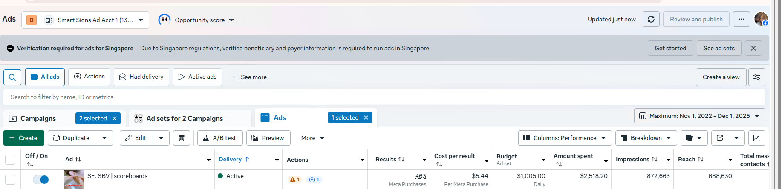Screen dimensions: 782x189
Task: Open view settings sliders icon
Action: [757, 77]
